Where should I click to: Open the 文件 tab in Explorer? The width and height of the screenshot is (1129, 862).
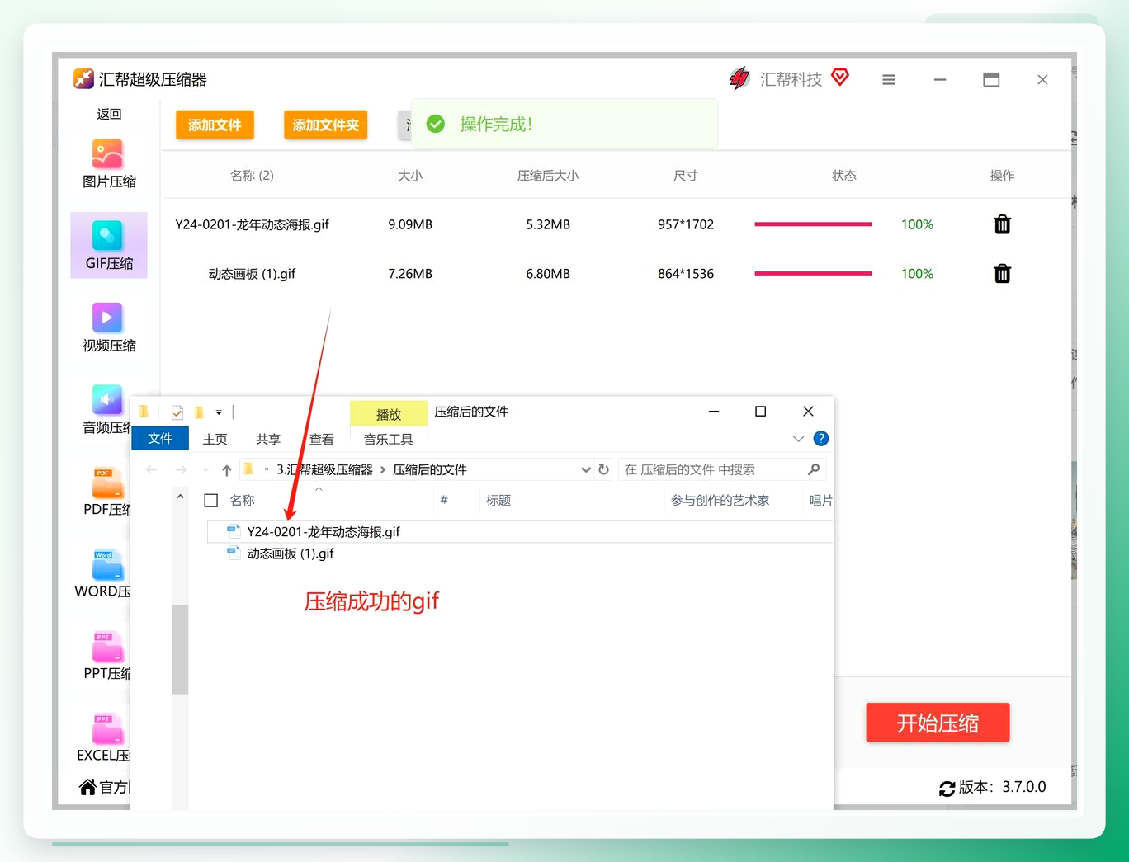point(160,438)
